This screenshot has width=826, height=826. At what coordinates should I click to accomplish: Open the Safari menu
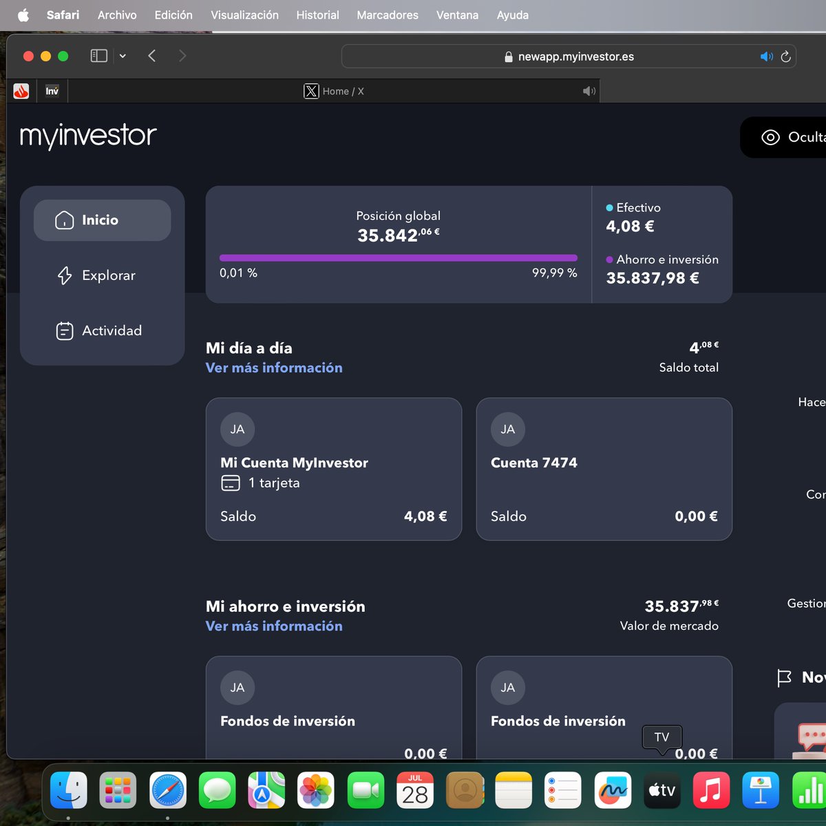[63, 15]
